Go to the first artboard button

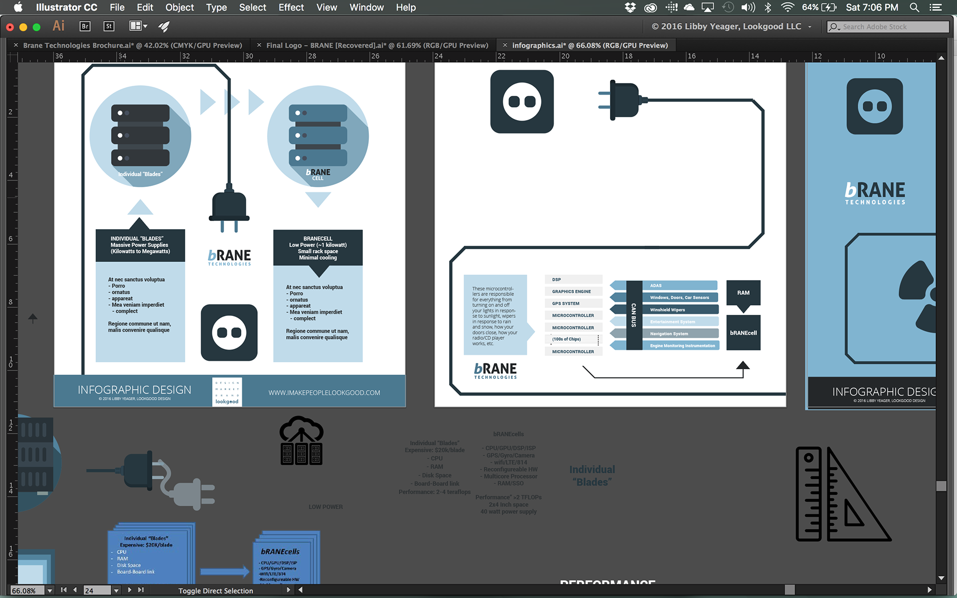(x=64, y=590)
